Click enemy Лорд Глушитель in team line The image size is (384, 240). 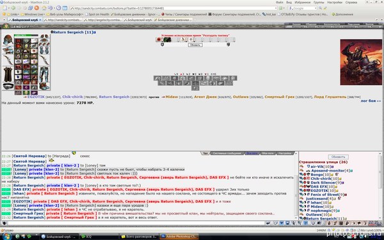(330, 97)
